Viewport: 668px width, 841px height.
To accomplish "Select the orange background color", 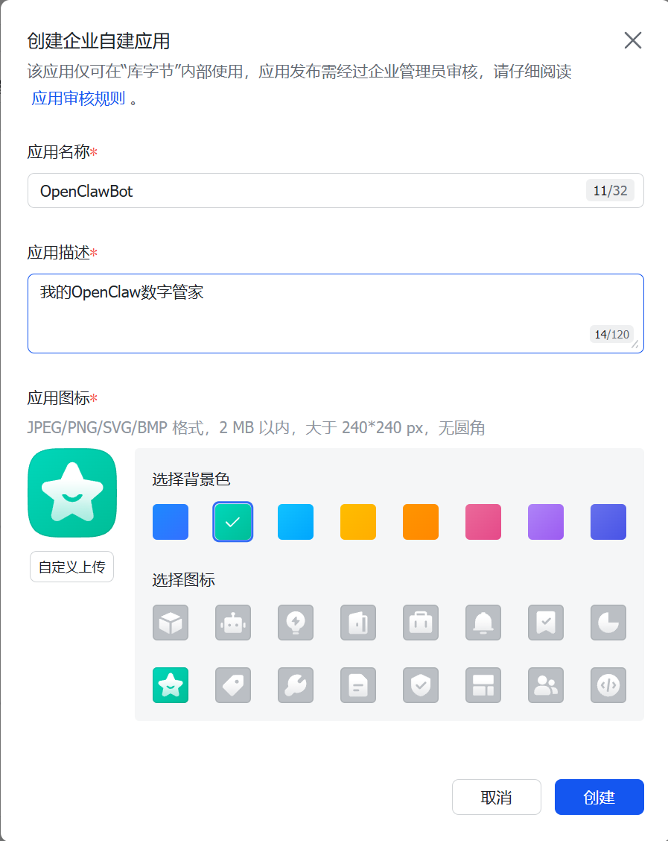I will [x=421, y=522].
